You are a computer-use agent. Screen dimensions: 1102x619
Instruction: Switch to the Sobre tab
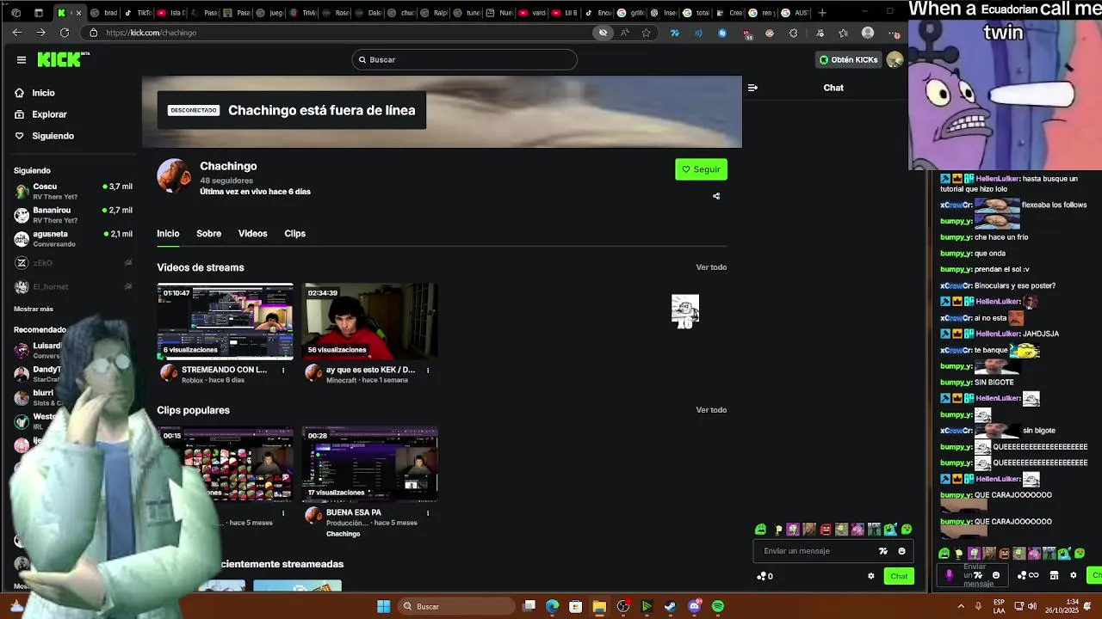[x=208, y=234]
